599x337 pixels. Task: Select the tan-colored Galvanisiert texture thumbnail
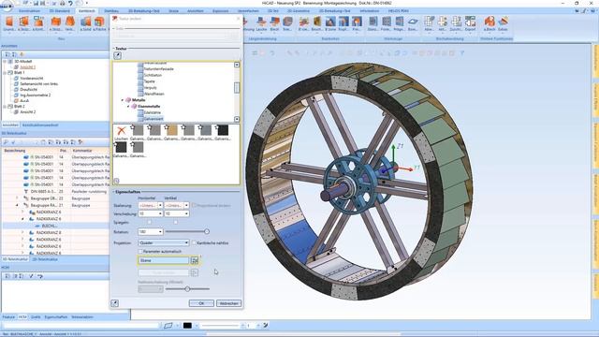pos(171,133)
